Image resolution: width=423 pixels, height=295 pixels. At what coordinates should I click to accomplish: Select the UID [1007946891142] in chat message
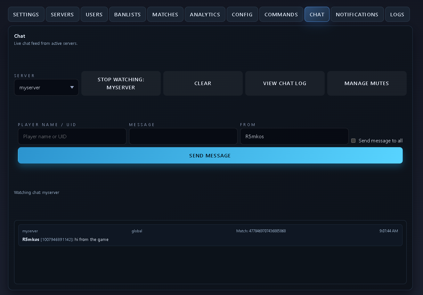coord(57,240)
